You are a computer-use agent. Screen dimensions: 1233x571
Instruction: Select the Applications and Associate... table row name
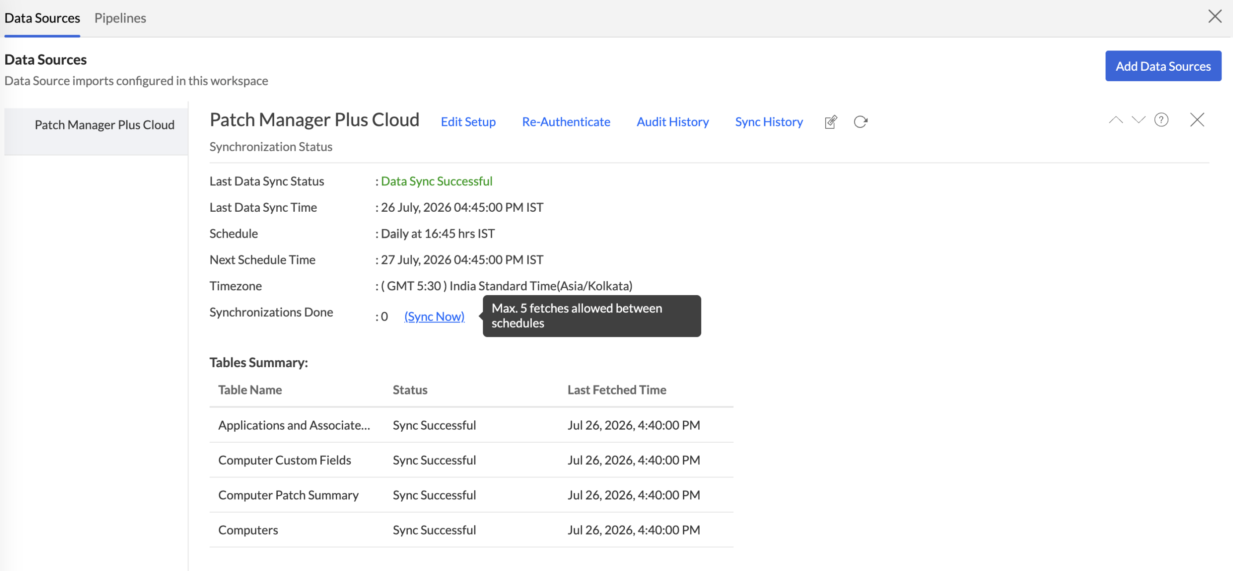(294, 425)
